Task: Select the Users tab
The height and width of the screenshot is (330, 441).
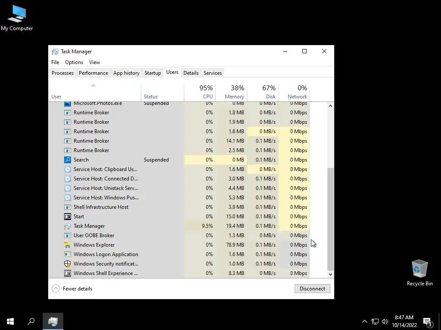Action: point(172,72)
